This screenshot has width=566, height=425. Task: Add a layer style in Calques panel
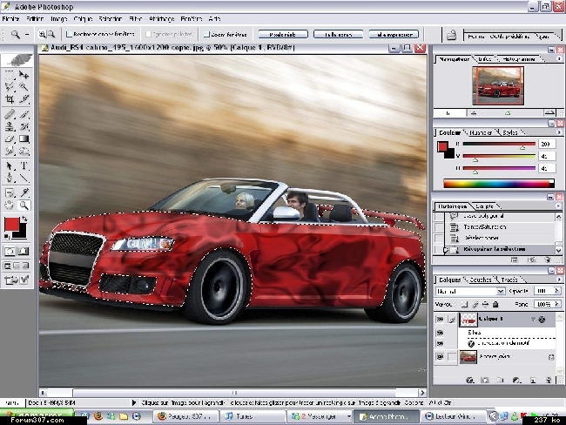(x=470, y=380)
